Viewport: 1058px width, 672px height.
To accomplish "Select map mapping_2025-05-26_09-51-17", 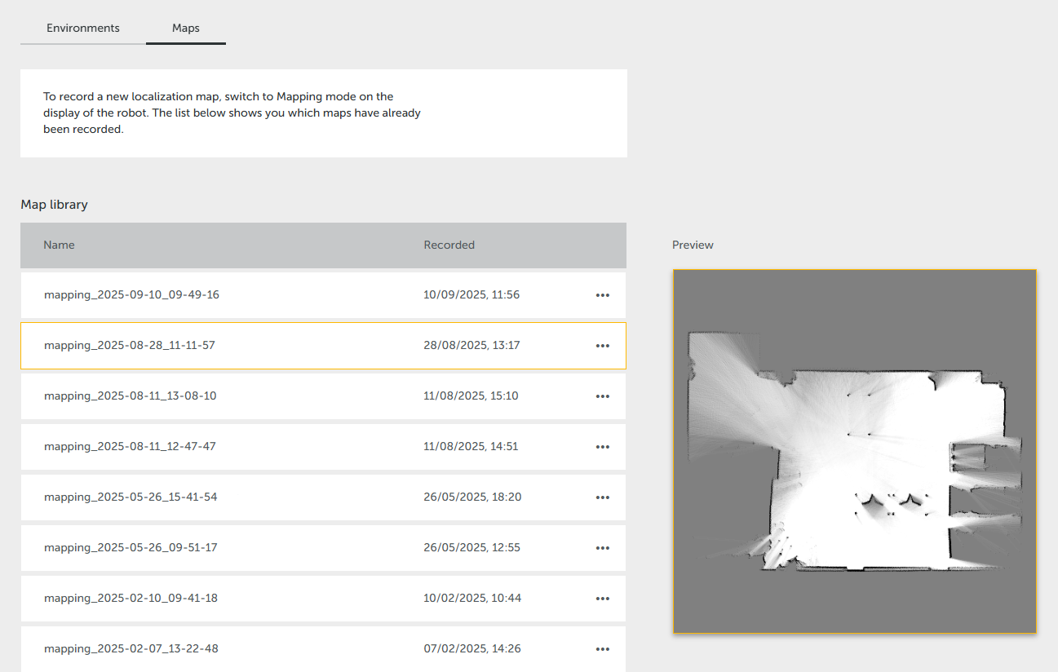I will point(323,548).
